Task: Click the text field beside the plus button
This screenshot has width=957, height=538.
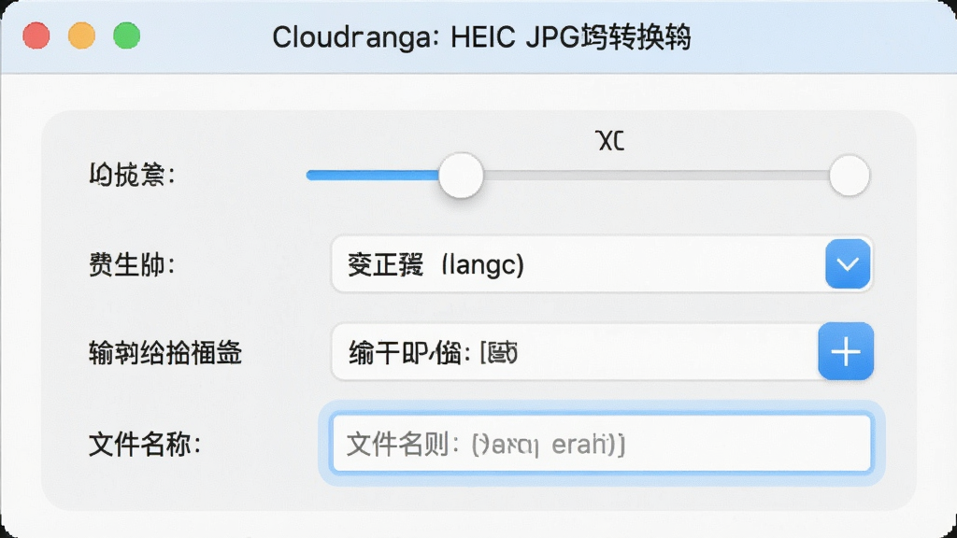Action: 575,352
